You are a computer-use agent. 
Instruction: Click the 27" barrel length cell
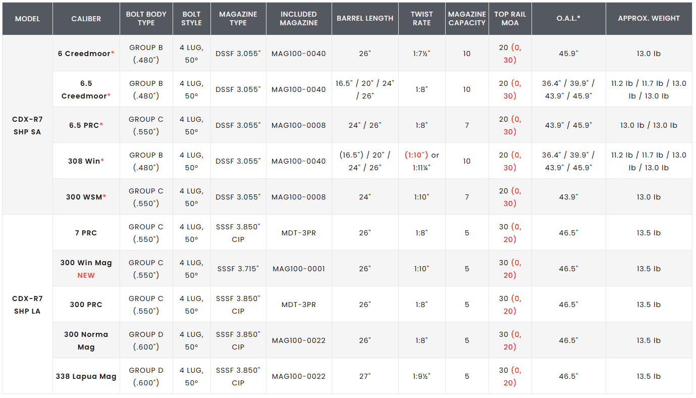tap(365, 376)
